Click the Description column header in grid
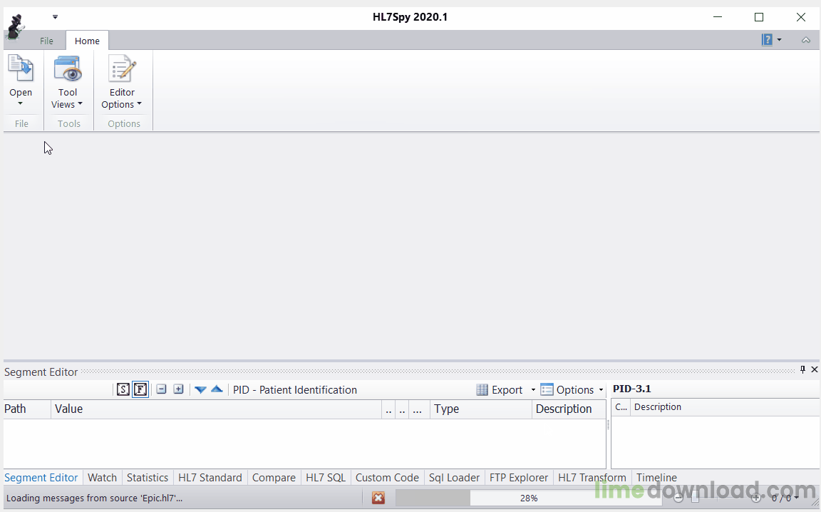The width and height of the screenshot is (821, 512). tap(569, 409)
